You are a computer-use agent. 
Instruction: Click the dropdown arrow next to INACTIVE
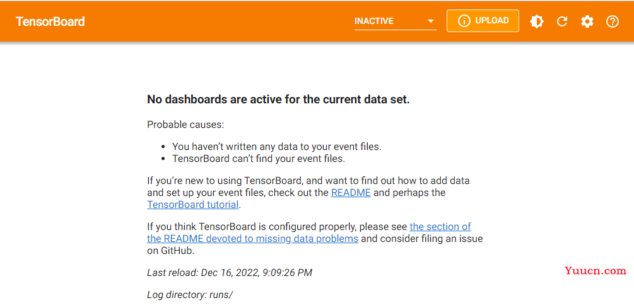[x=431, y=21]
